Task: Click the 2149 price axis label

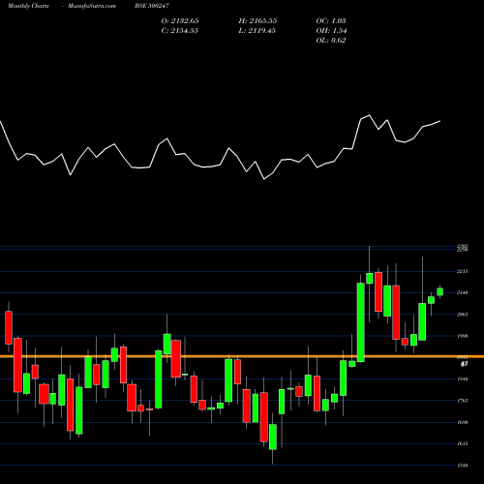Action: click(x=463, y=292)
